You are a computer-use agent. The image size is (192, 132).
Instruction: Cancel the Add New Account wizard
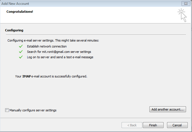click(x=177, y=125)
